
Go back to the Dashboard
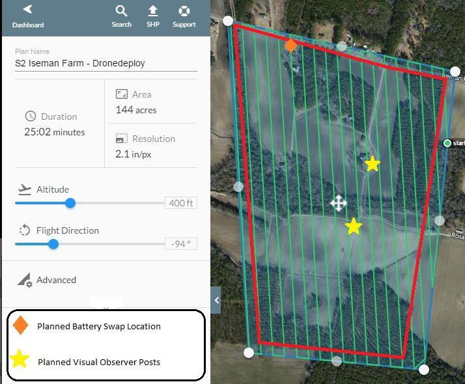[27, 16]
